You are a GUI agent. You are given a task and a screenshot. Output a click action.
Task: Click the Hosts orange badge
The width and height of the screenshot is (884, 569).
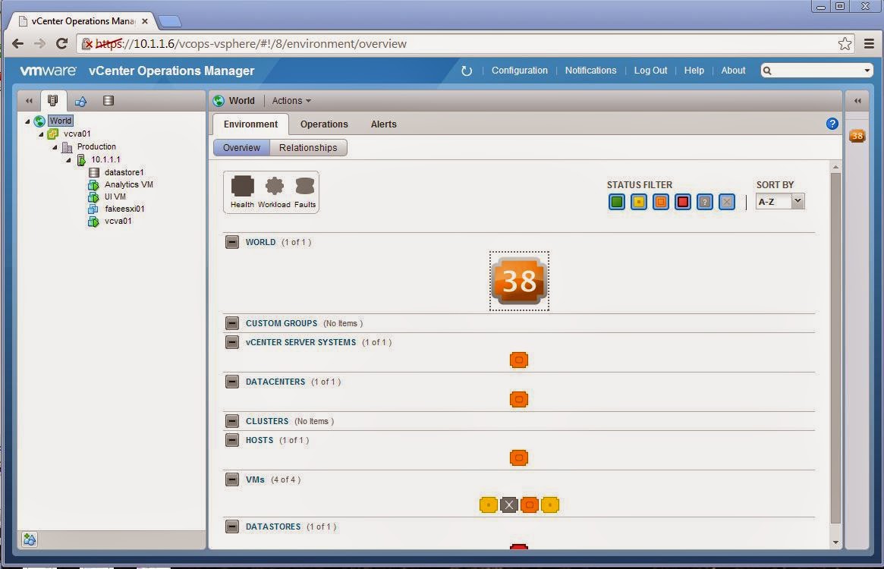tap(519, 457)
